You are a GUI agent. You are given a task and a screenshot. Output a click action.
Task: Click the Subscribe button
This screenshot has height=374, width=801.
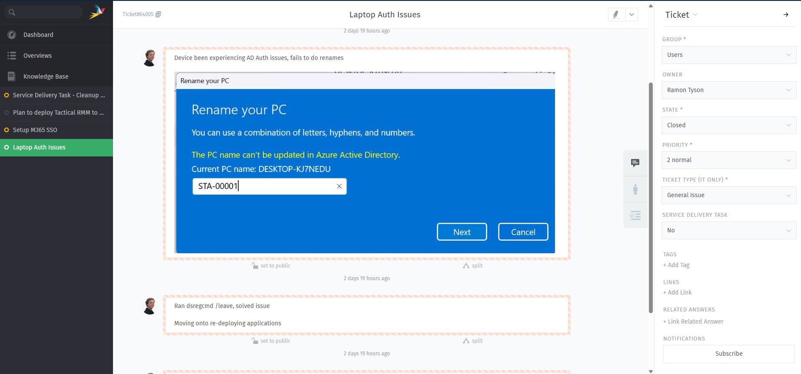728,354
